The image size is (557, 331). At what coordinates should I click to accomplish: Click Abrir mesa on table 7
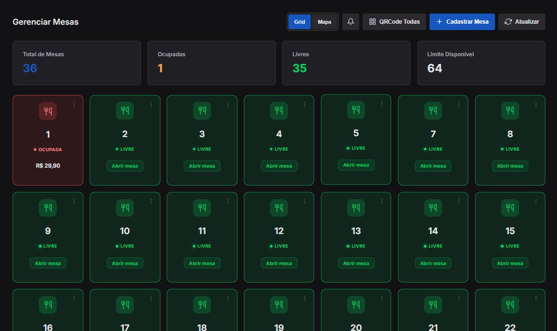[433, 166]
